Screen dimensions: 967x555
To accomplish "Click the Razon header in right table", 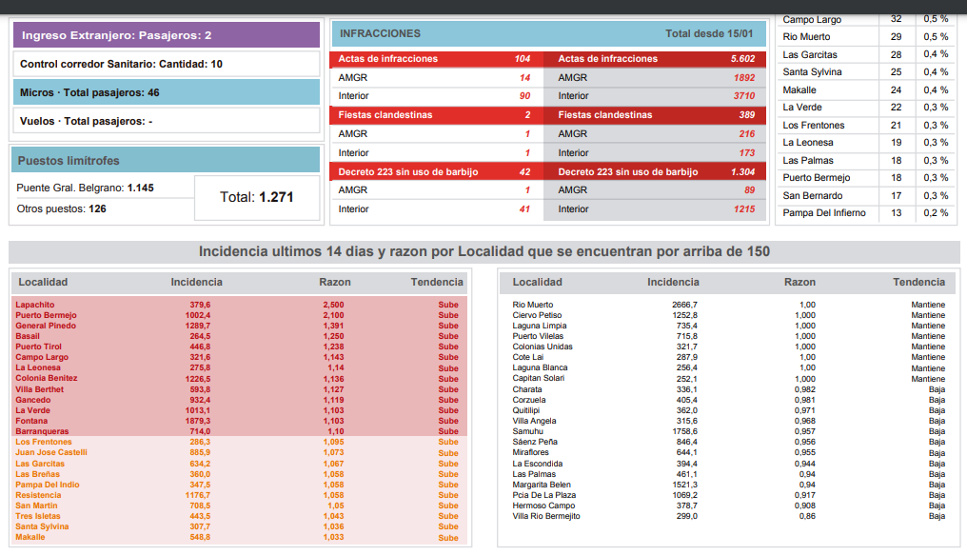I will (x=799, y=282).
